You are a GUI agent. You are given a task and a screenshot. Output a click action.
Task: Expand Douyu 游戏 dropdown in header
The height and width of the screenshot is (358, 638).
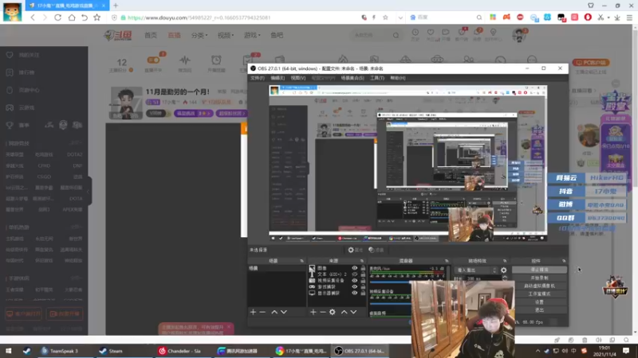[x=252, y=35]
